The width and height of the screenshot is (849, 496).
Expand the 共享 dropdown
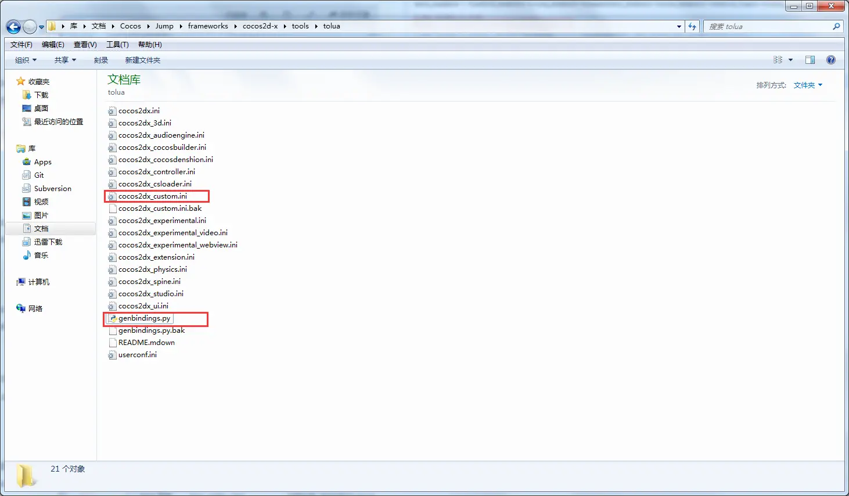[x=65, y=60]
